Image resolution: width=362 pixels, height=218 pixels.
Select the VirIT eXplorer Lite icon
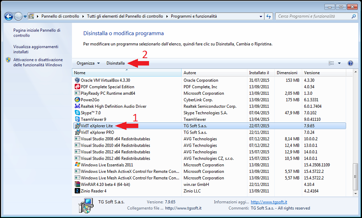(77, 126)
